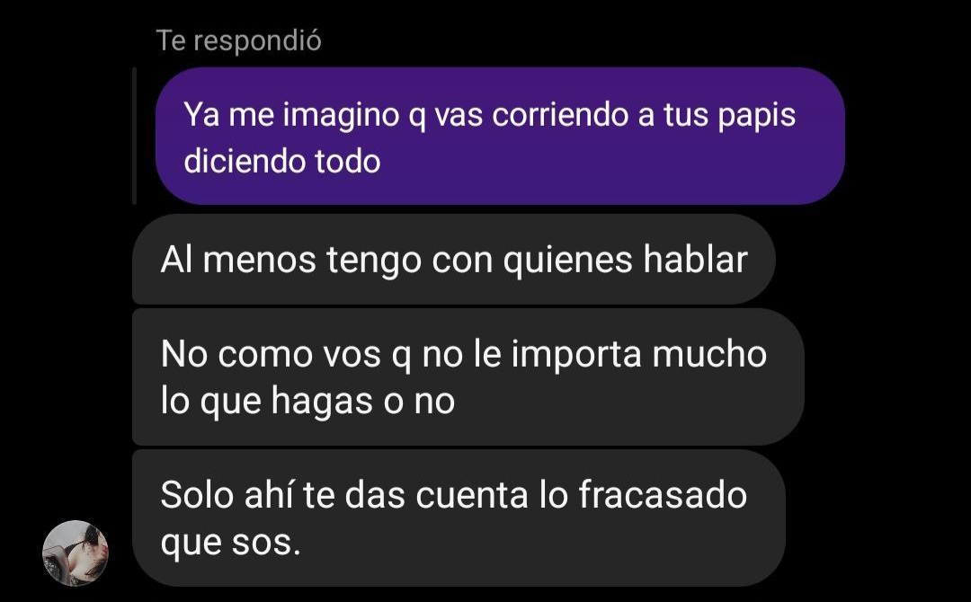This screenshot has height=602, width=971.
Task: Click the word 'mucho' in the second gray bubble
Action: point(709,355)
